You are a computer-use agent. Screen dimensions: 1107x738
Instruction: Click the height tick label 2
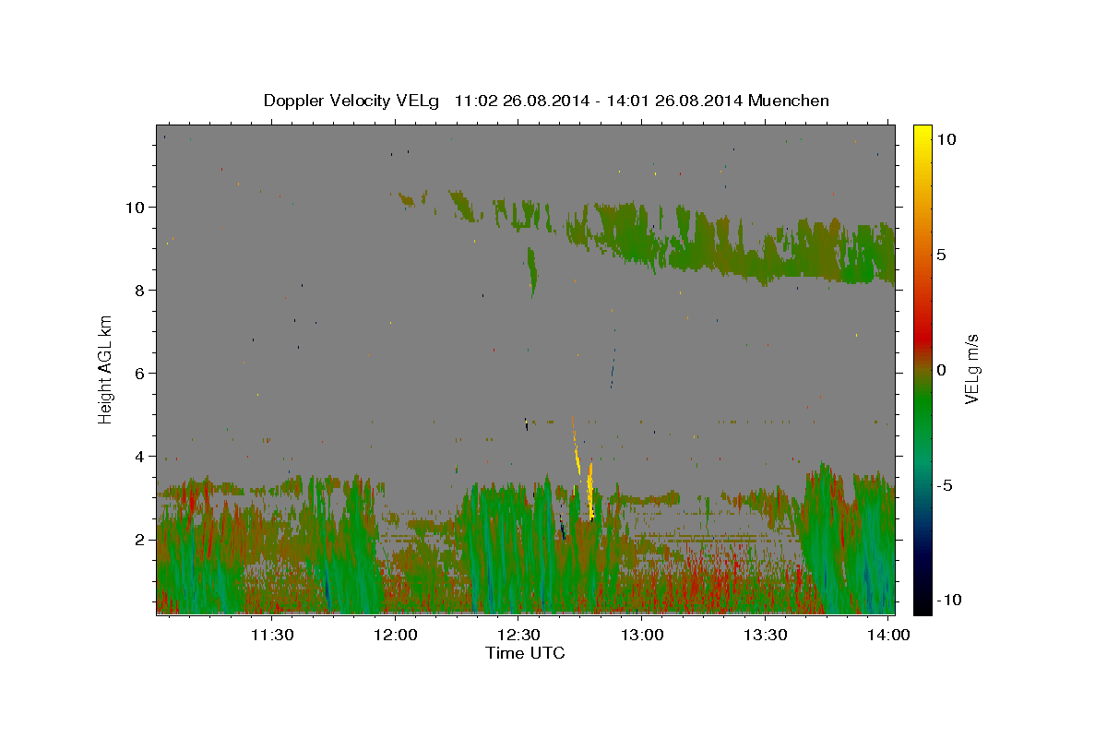(x=140, y=540)
